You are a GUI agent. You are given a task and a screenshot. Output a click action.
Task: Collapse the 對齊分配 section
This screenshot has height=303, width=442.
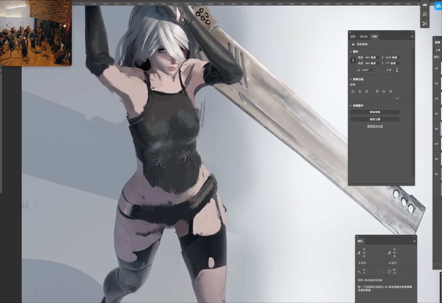[351, 79]
